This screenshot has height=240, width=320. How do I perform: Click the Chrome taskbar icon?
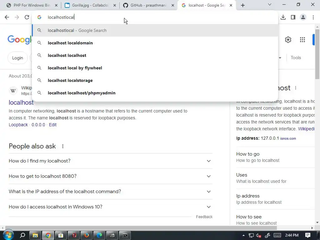pos(48,235)
